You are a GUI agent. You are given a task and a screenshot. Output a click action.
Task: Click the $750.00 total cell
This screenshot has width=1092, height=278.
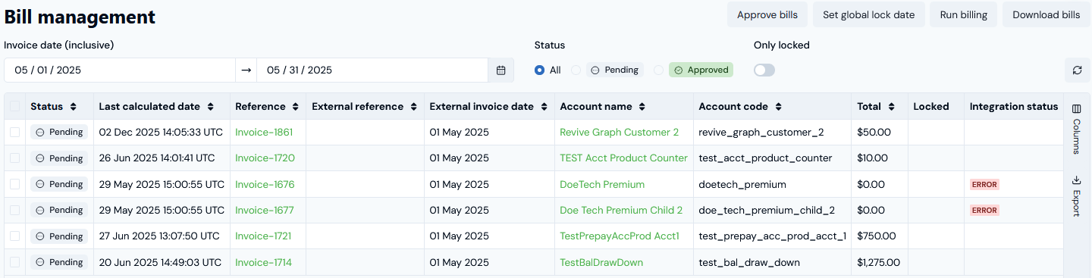(880, 236)
